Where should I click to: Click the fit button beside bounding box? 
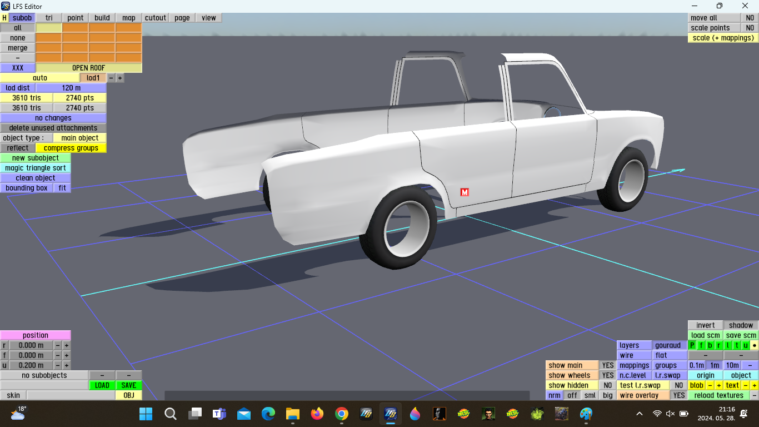coord(62,188)
